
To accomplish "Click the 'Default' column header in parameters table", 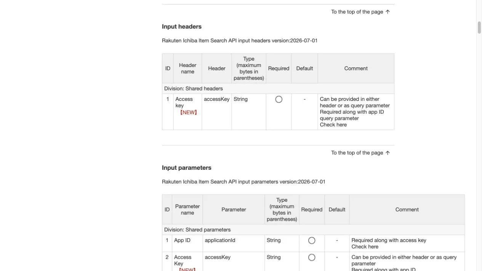I will coord(337,210).
